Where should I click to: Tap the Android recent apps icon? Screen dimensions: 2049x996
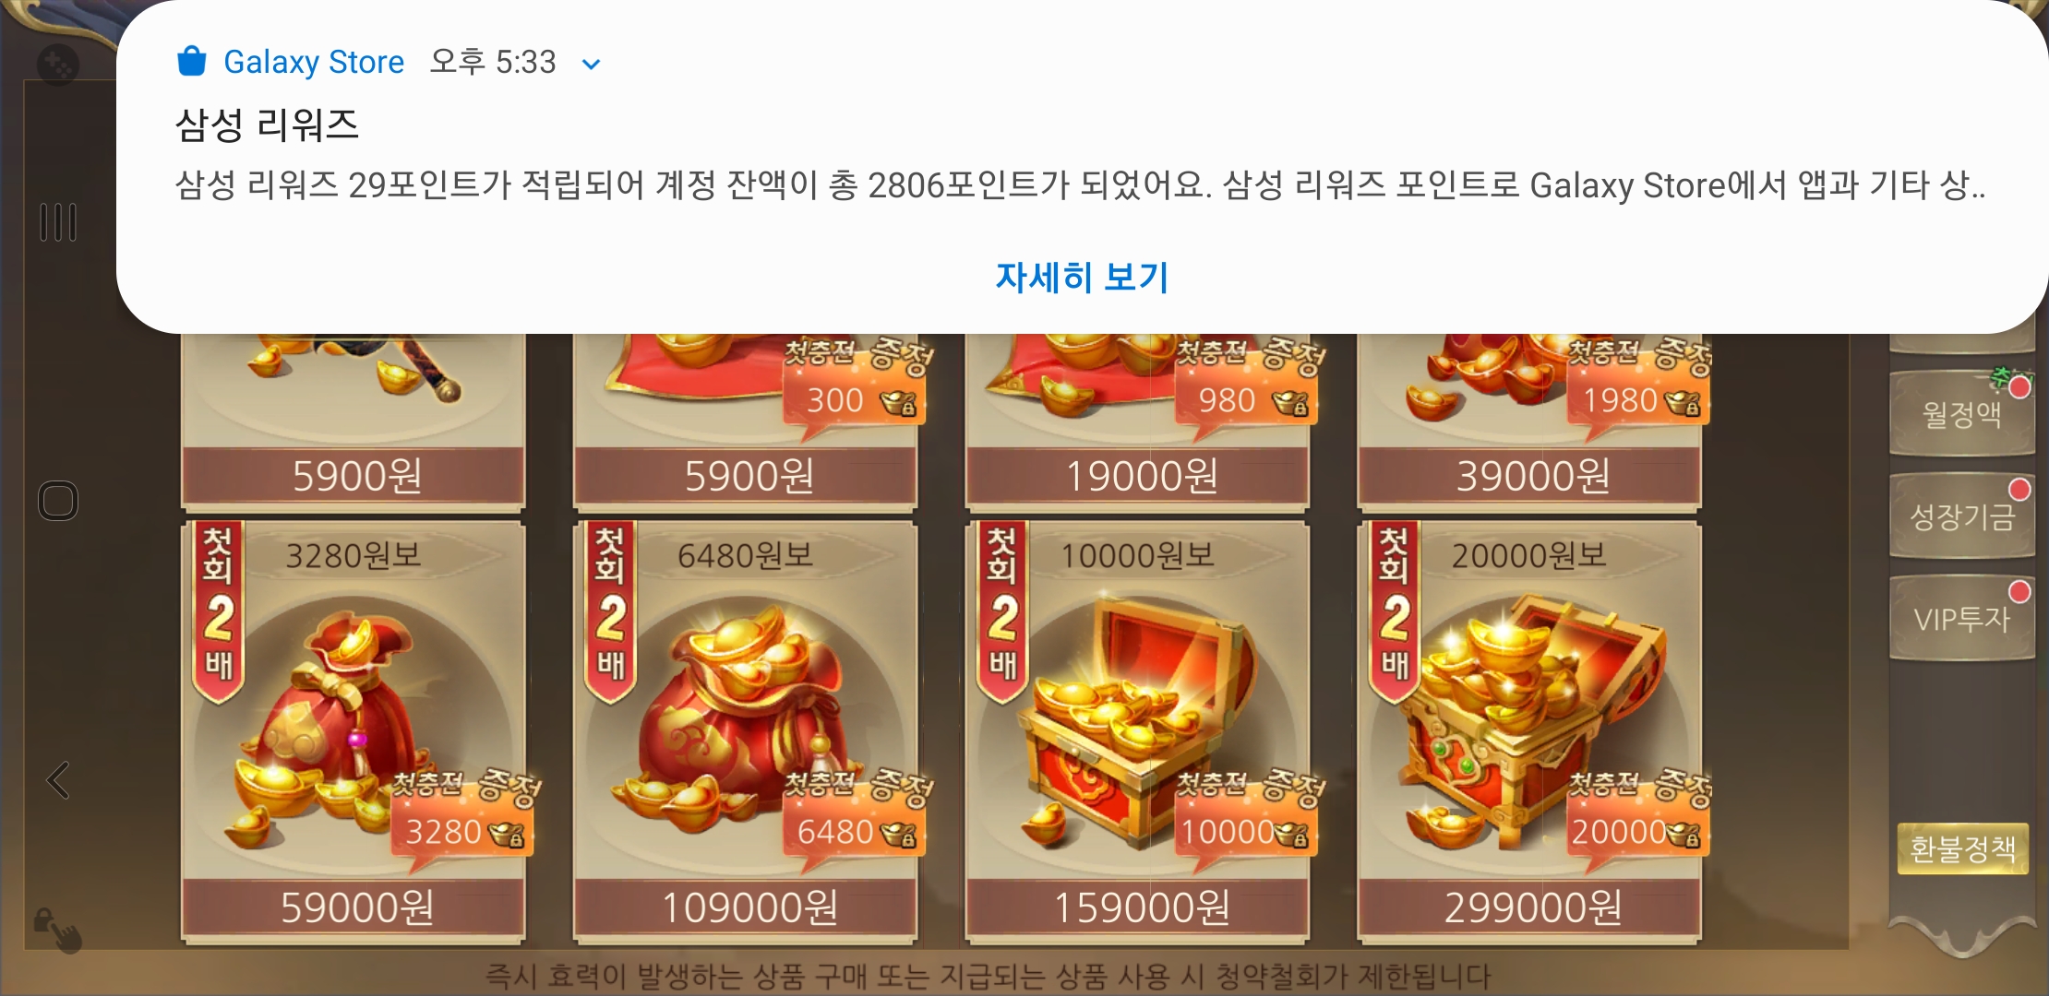click(58, 222)
